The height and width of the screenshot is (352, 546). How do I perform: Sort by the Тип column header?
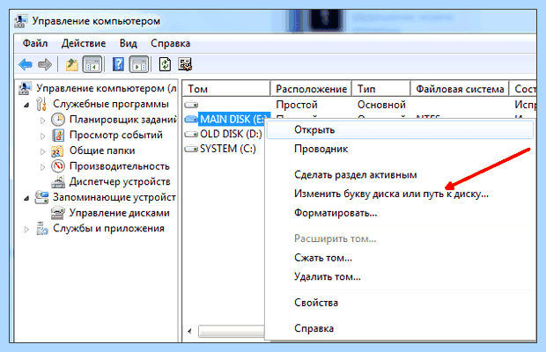coord(381,89)
